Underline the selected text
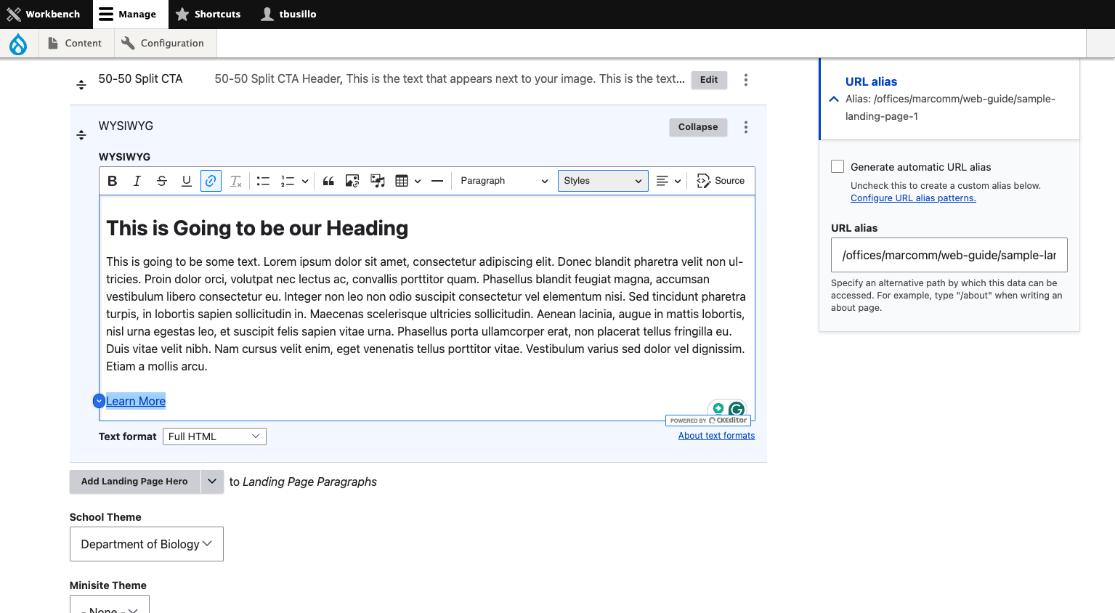This screenshot has width=1115, height=613. tap(187, 181)
